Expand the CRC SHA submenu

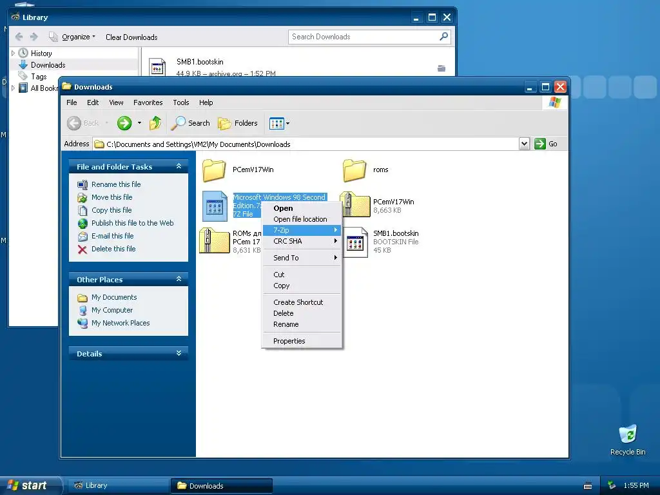click(x=302, y=241)
